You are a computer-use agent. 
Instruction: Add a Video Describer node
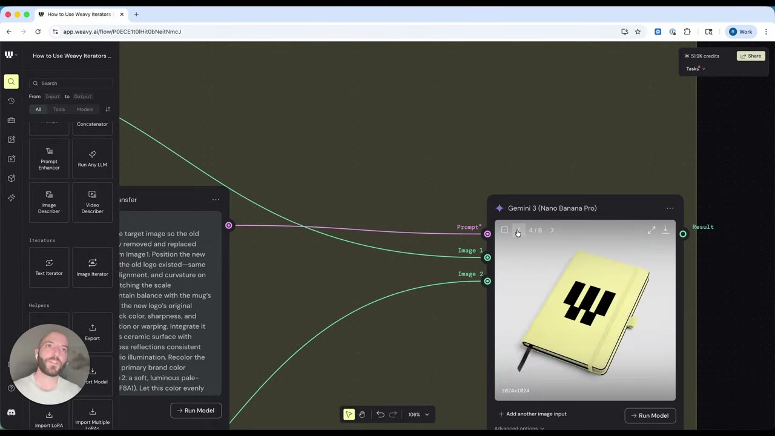[x=92, y=203]
